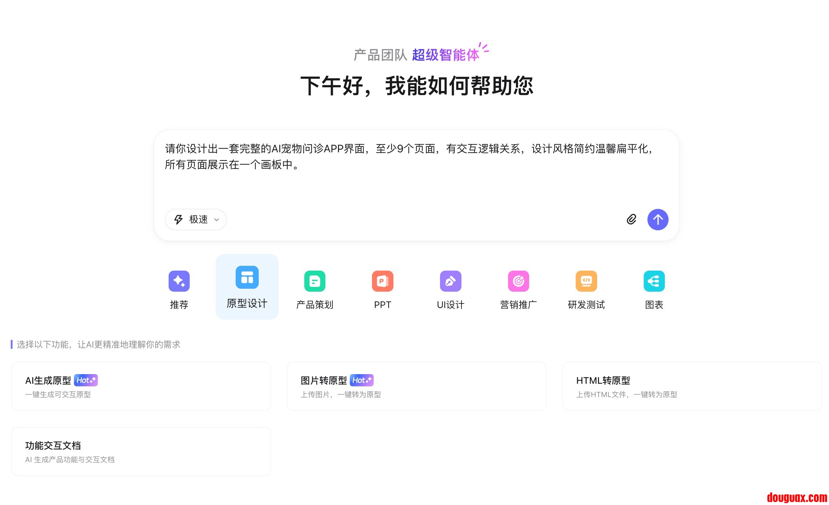Click the 推荐 sparkle icon
The image size is (829, 505).
click(179, 281)
